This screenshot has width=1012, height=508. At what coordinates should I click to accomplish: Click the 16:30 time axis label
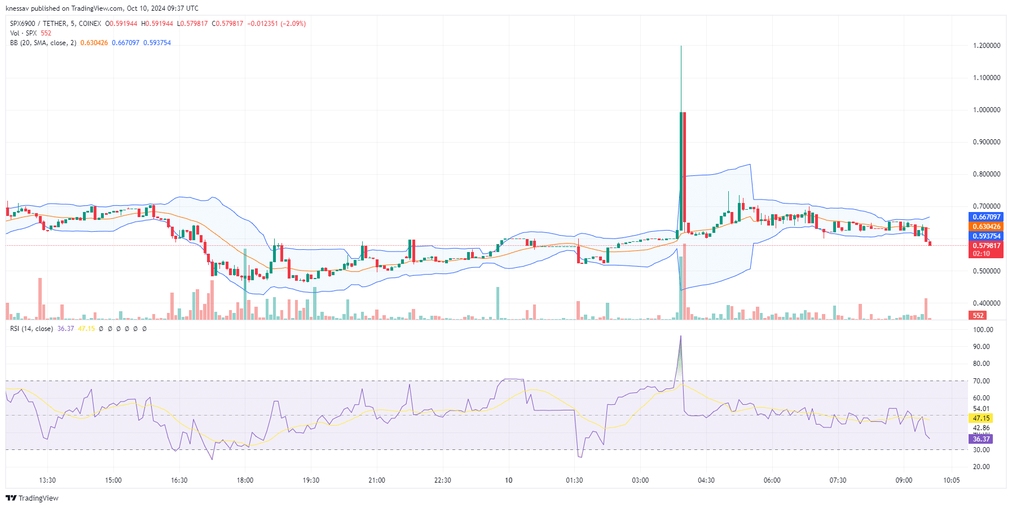179,480
